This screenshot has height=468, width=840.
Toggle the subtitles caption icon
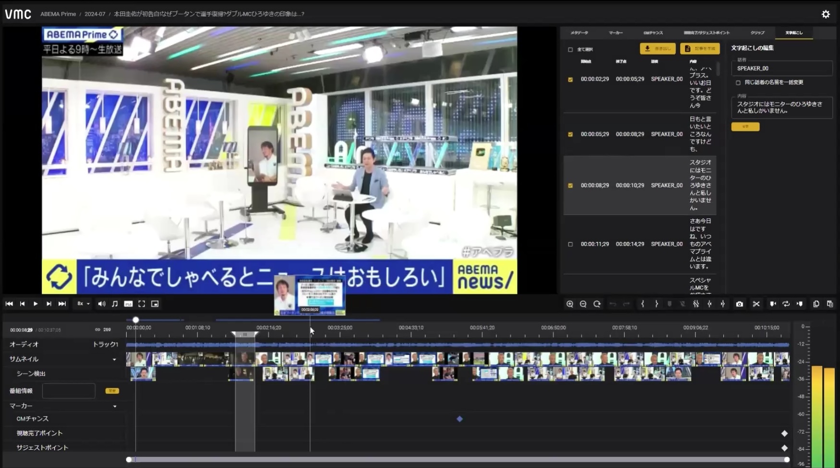[x=128, y=304]
